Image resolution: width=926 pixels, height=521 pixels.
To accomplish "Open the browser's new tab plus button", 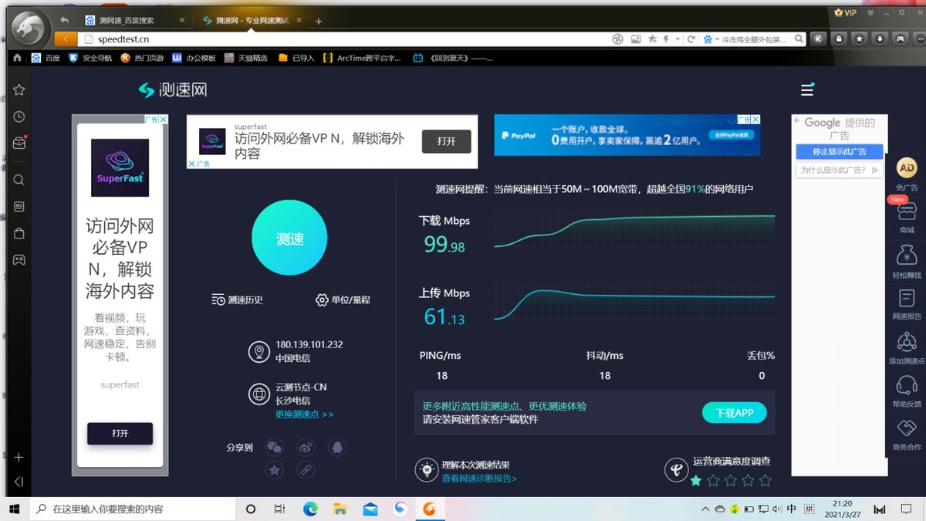I will coord(319,22).
